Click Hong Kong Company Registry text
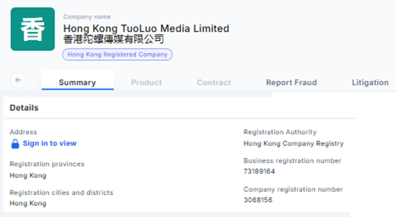The width and height of the screenshot is (396, 217). (293, 143)
